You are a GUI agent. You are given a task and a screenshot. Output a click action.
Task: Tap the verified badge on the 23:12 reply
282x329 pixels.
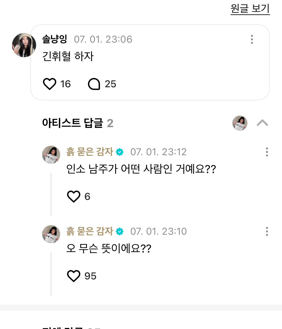(120, 152)
